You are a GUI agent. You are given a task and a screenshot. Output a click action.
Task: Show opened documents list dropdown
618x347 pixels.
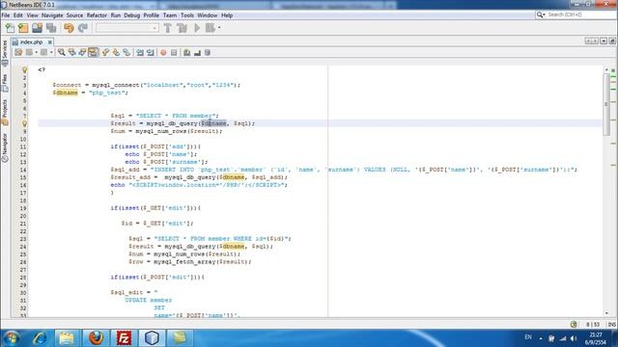coord(604,40)
